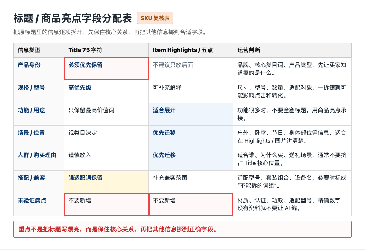This screenshot has width=365, height=250.
Task: Click the row label 未验证卖点
Action: [x=32, y=200]
